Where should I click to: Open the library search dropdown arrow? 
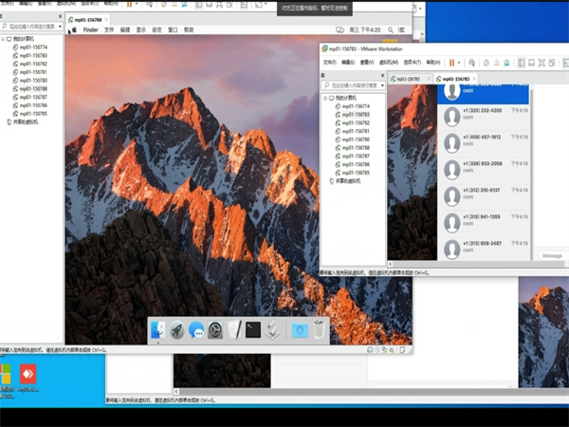click(381, 86)
